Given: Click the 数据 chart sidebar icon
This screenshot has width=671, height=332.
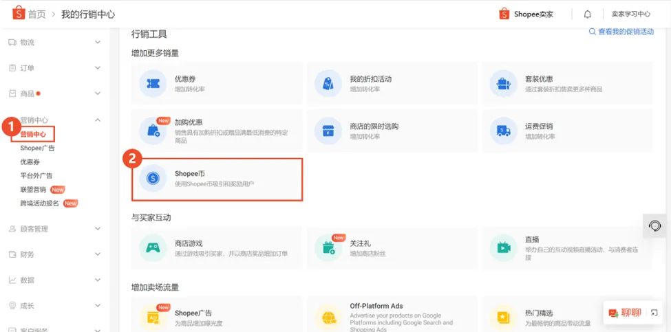Looking at the screenshot, I should [12, 280].
